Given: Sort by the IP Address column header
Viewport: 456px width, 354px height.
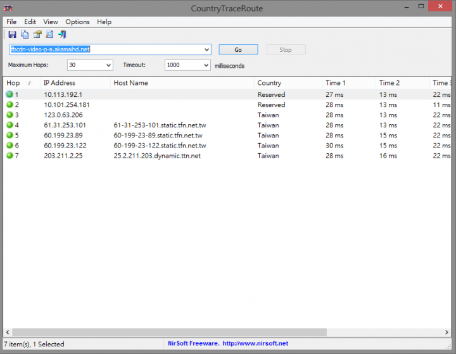Looking at the screenshot, I should coord(75,83).
